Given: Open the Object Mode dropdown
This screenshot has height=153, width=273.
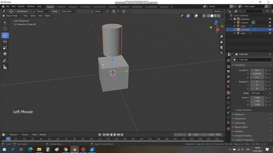Looking at the screenshot, I should click(12, 16).
